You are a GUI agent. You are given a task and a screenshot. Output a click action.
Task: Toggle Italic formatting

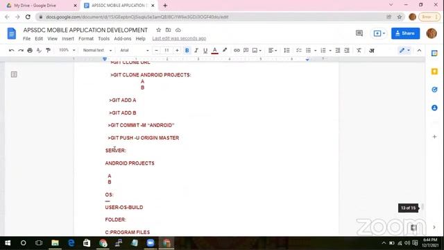tap(196, 51)
